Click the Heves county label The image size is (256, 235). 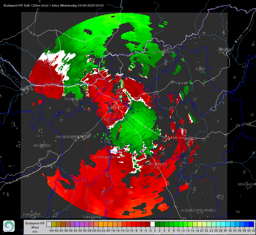click(x=193, y=106)
